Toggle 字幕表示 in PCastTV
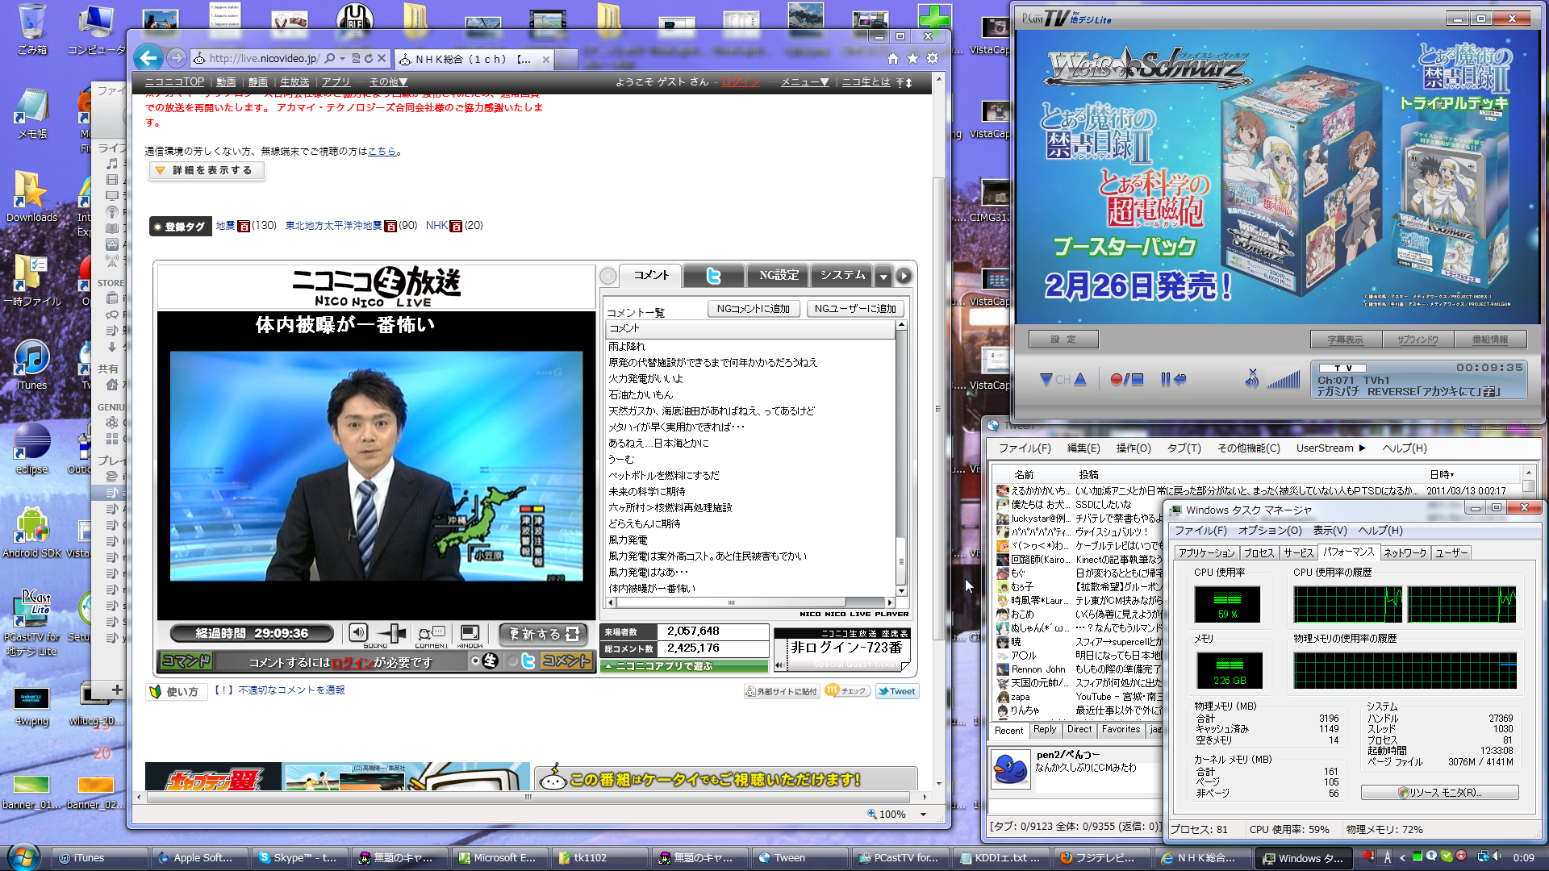 pos(1345,340)
